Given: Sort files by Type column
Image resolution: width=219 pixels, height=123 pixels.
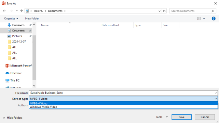Looking at the screenshot, I should [x=138, y=25].
